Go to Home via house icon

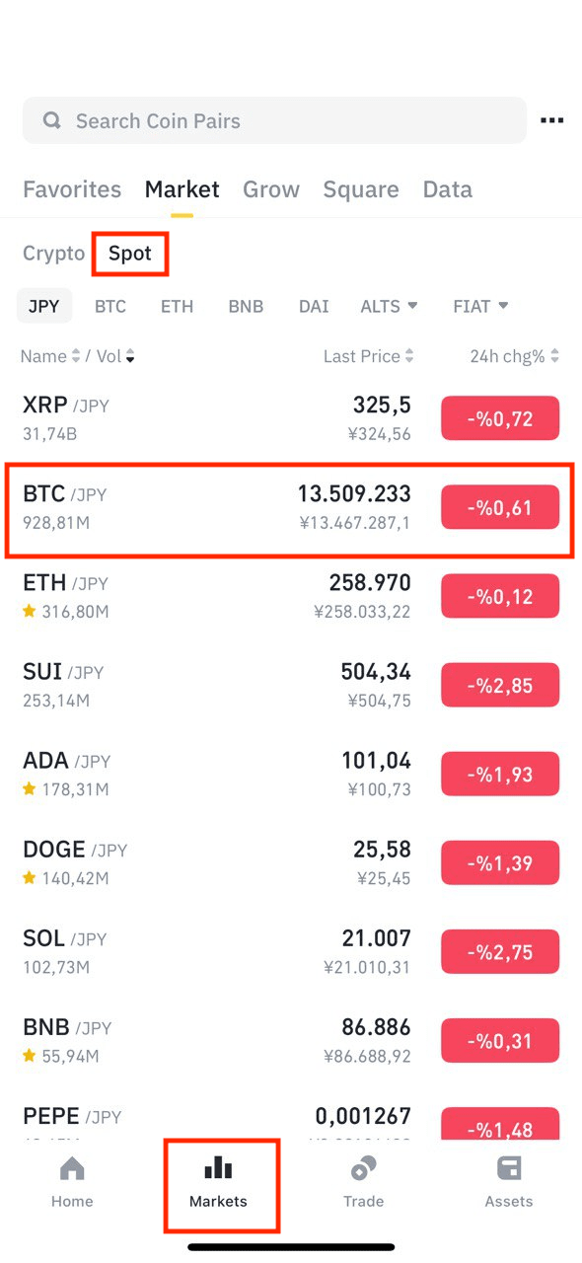pyautogui.click(x=72, y=1182)
